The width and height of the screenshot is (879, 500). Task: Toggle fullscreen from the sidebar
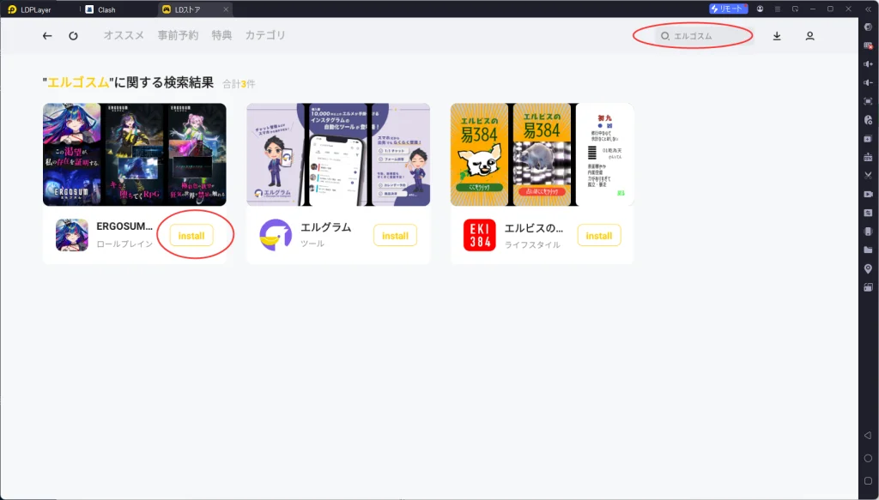coord(869,101)
